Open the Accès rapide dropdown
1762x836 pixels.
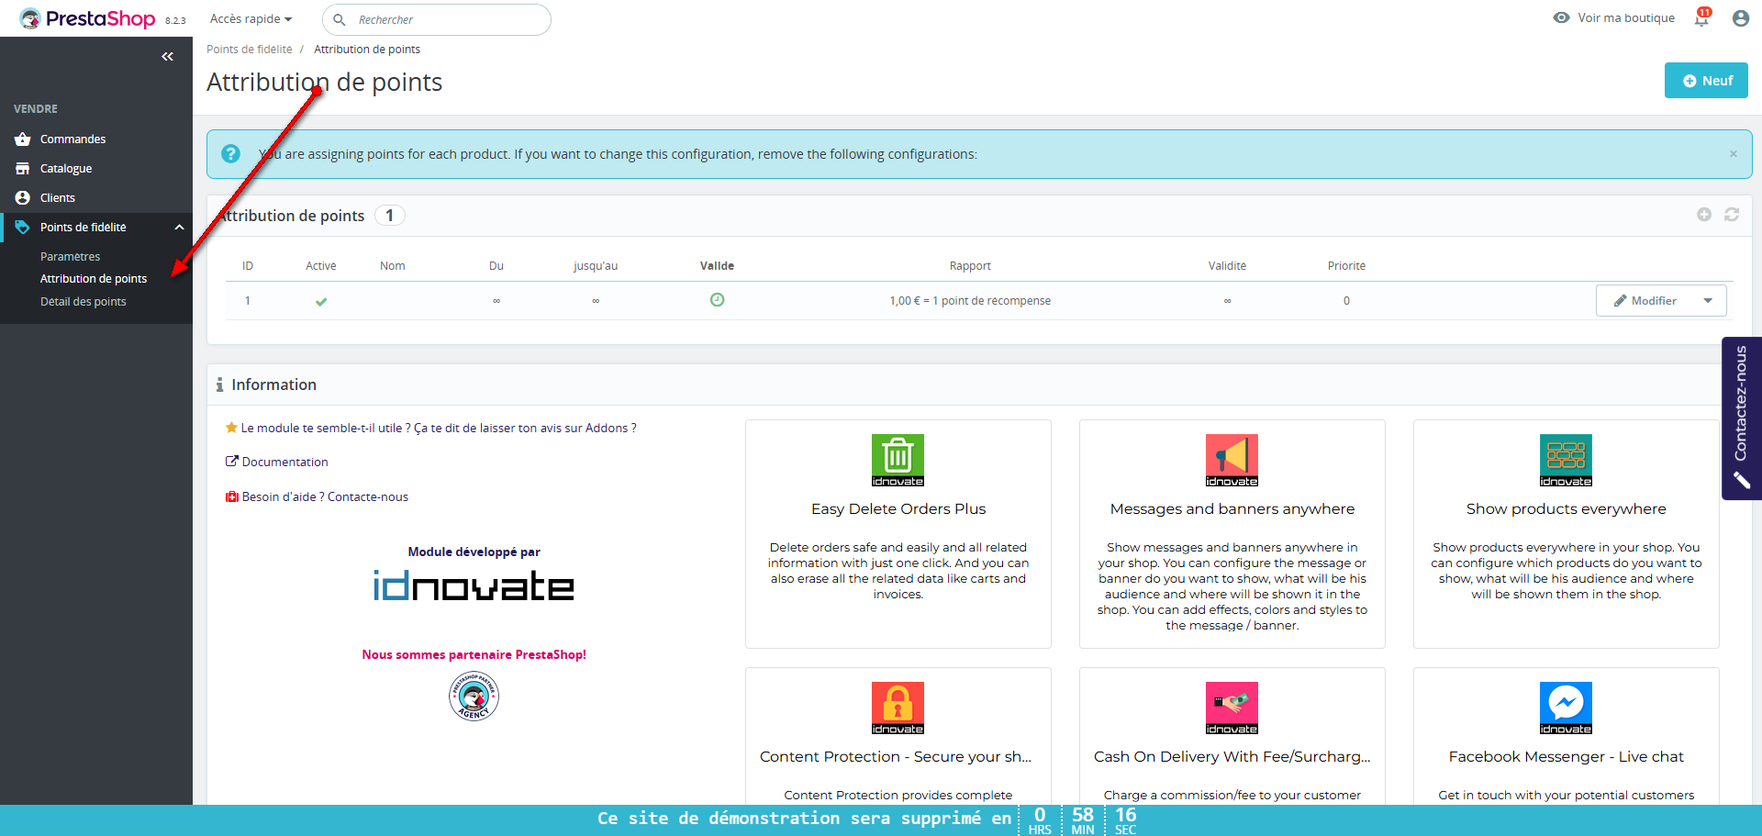[251, 19]
